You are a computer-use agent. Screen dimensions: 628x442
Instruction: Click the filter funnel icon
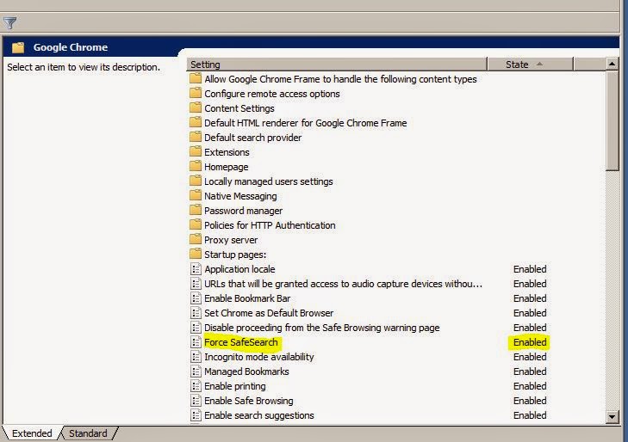[9, 22]
